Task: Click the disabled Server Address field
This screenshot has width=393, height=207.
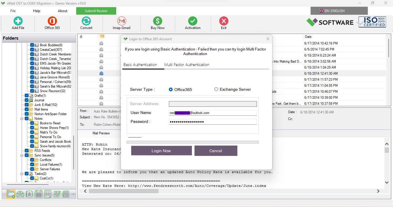Action: coord(213,104)
